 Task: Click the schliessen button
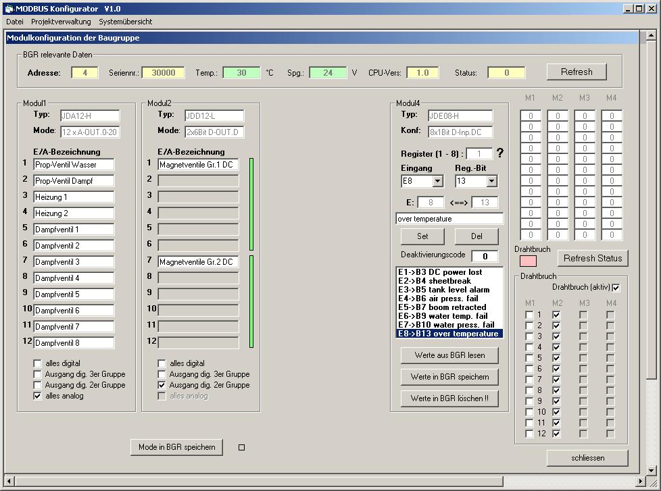[x=587, y=458]
